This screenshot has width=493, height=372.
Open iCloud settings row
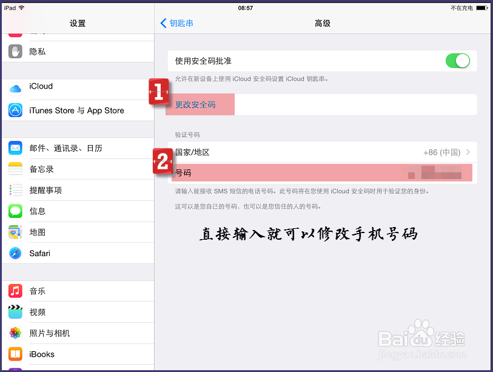78,89
